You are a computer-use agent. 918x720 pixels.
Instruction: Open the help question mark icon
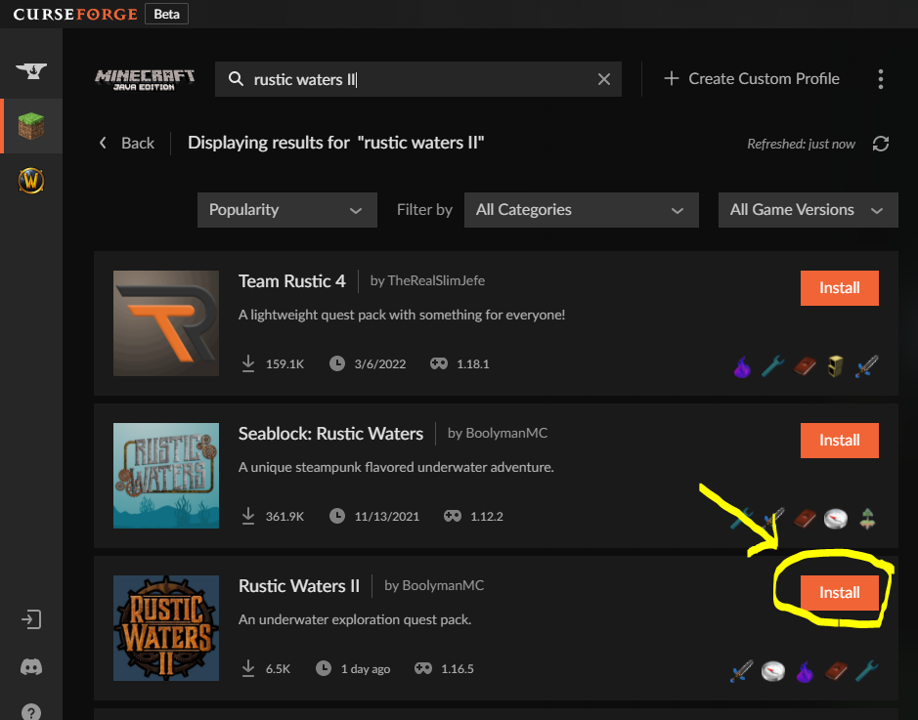(x=31, y=712)
